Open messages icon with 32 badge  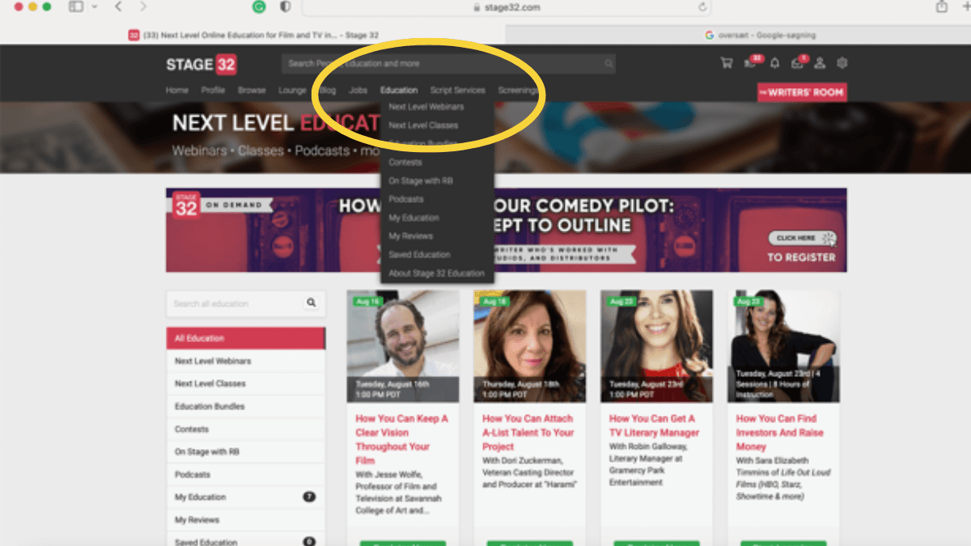click(752, 62)
